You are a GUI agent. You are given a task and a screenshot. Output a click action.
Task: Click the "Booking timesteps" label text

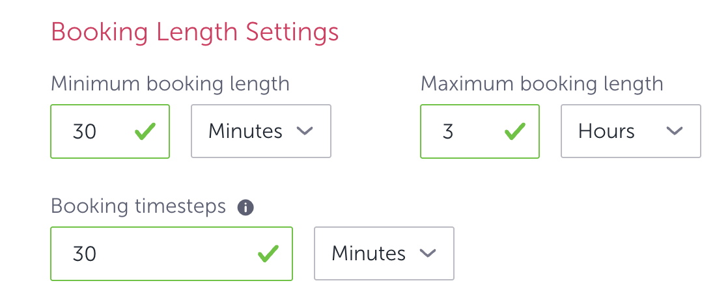tap(138, 206)
